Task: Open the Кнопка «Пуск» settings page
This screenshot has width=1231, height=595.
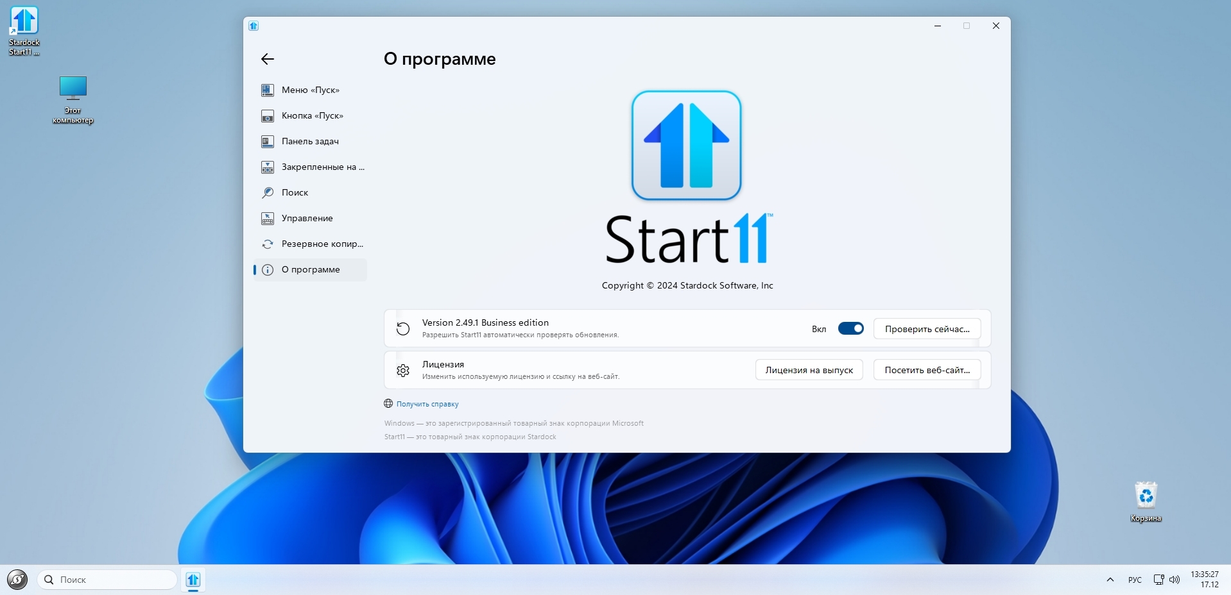Action: [311, 116]
